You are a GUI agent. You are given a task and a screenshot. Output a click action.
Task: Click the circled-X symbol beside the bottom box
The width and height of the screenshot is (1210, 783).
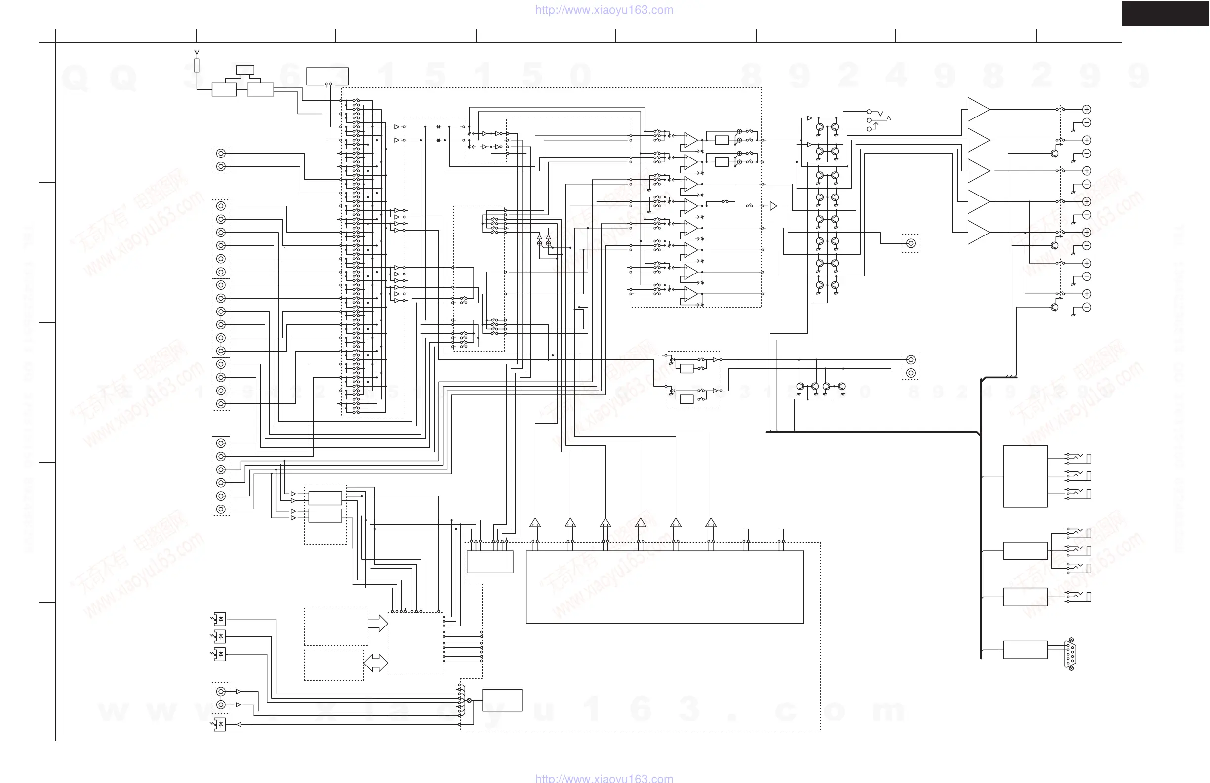[469, 700]
